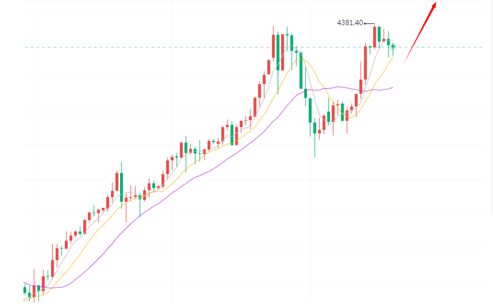Click the first green candle at the bottom-left

pos(25,290)
